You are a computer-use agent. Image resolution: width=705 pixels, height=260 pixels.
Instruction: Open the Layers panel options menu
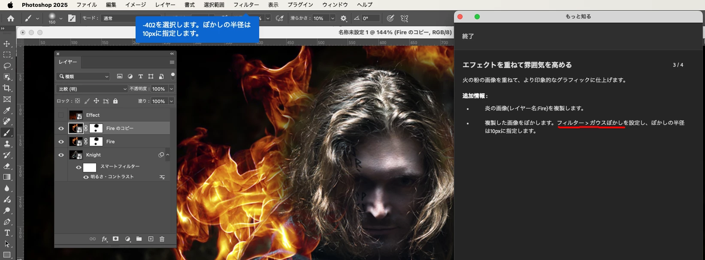pos(172,62)
